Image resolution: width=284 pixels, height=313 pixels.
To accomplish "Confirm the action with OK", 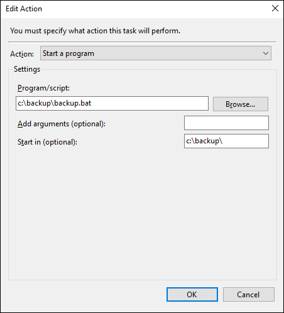I will (x=192, y=294).
